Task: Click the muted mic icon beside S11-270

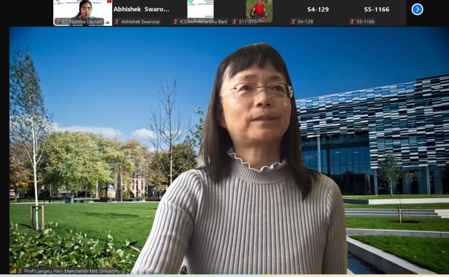Action: (x=235, y=22)
